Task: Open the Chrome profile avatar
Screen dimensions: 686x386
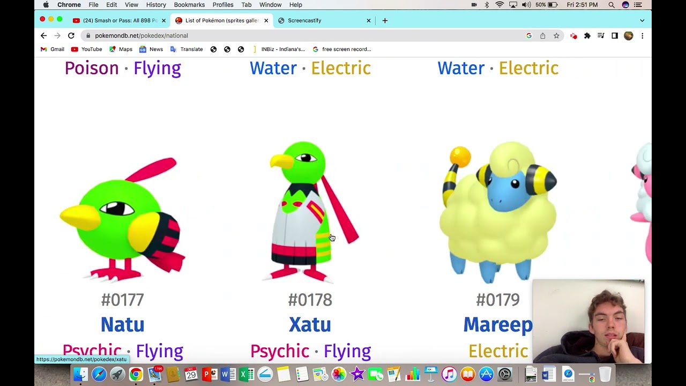Action: pos(629,35)
